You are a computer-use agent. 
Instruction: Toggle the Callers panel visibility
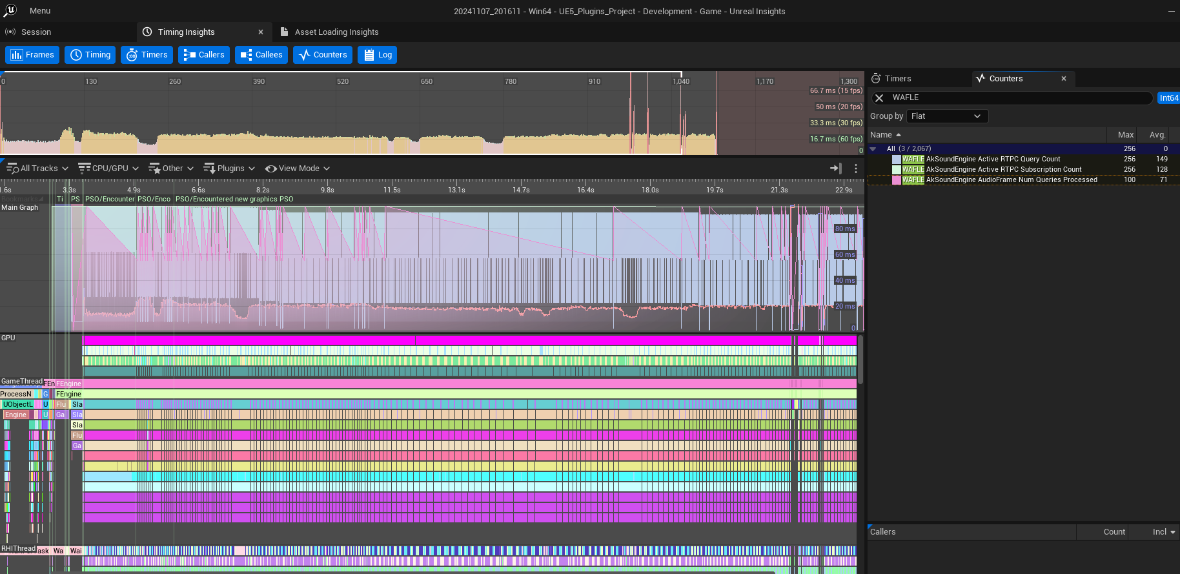coord(204,55)
